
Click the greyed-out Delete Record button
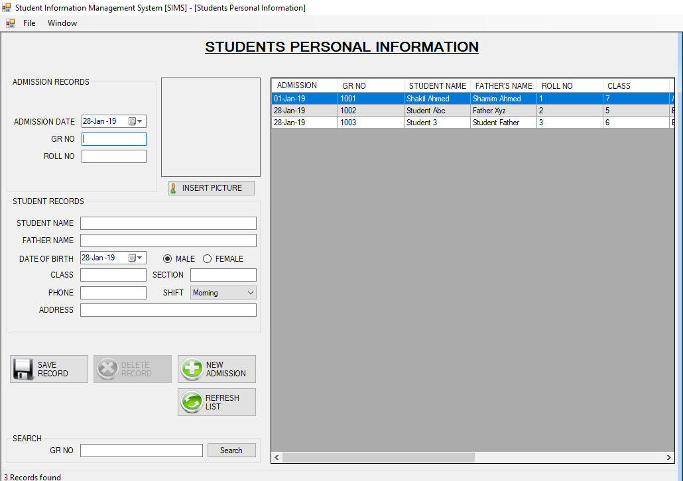[133, 369]
